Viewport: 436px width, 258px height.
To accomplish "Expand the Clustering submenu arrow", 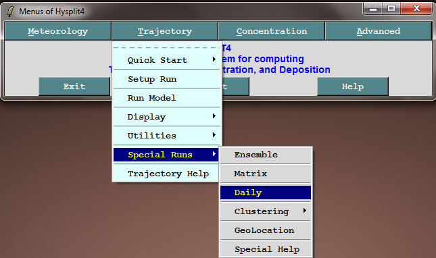I will 305,211.
